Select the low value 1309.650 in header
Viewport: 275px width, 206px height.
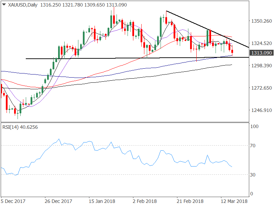pos(94,5)
